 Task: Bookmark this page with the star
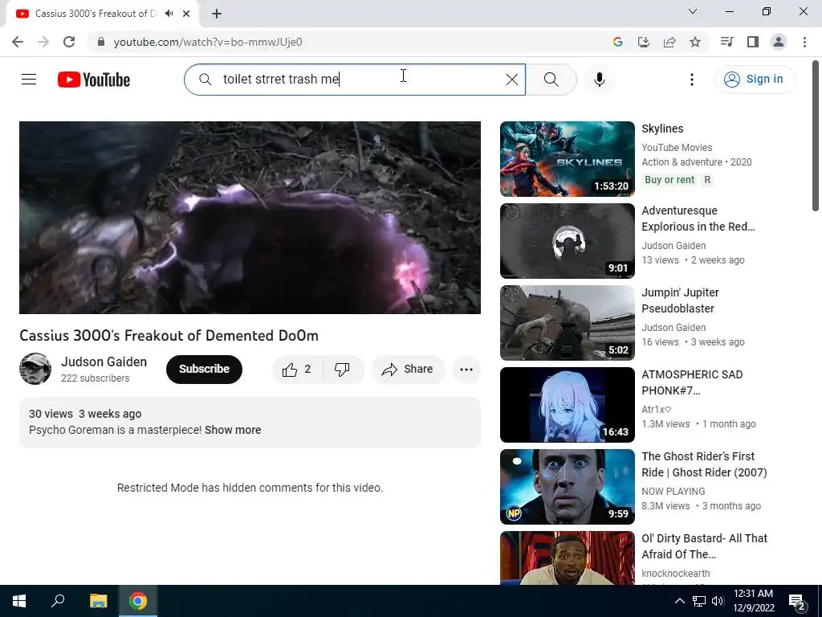[x=694, y=42]
